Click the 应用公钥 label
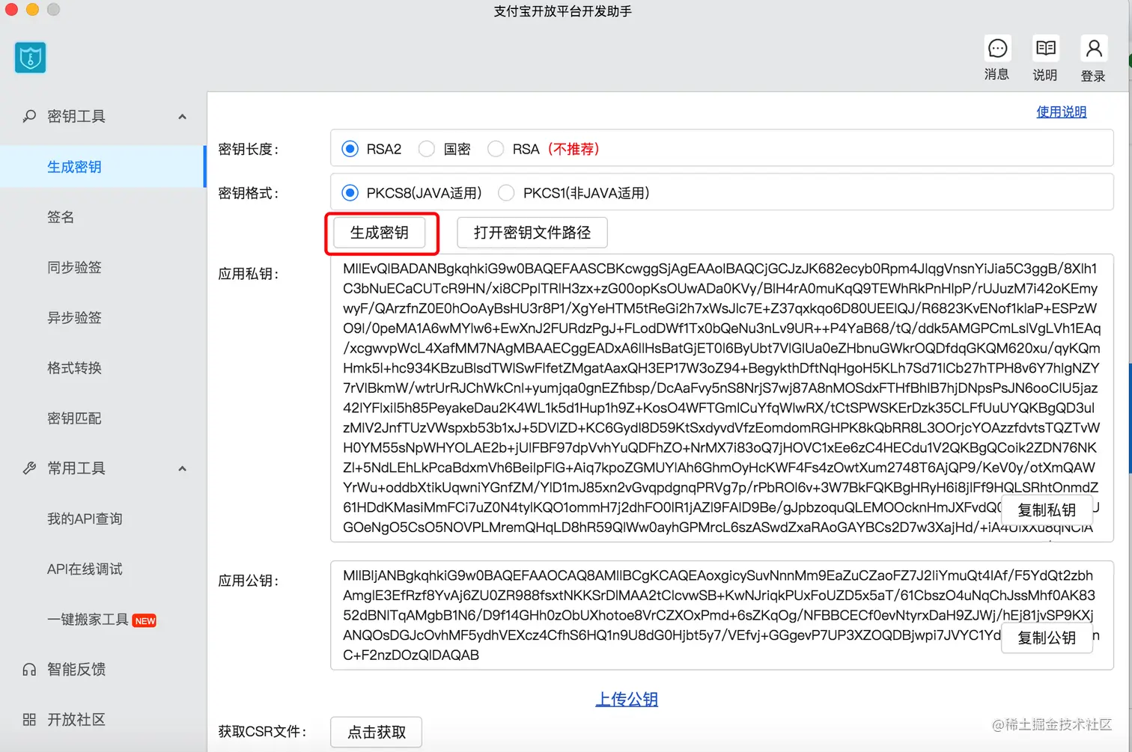 coord(249,581)
